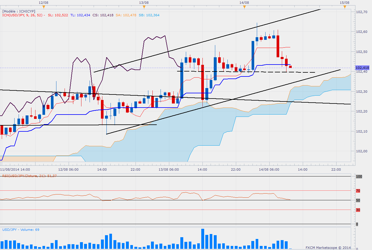Click the CS: 102,418 value
372x250 pixels.
coord(103,15)
